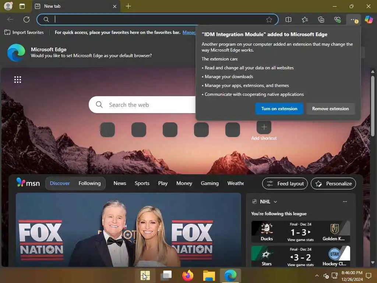This screenshot has height=283, width=377.
Task: Open NHL card more options
Action: [x=345, y=202]
